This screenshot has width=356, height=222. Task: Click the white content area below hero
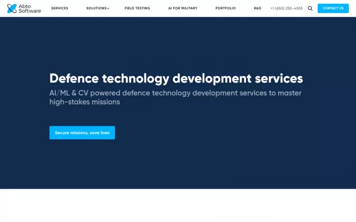(x=178, y=206)
